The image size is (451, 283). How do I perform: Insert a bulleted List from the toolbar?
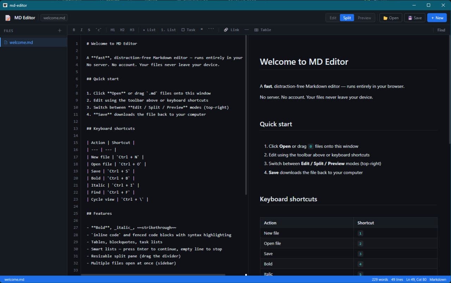tap(149, 30)
